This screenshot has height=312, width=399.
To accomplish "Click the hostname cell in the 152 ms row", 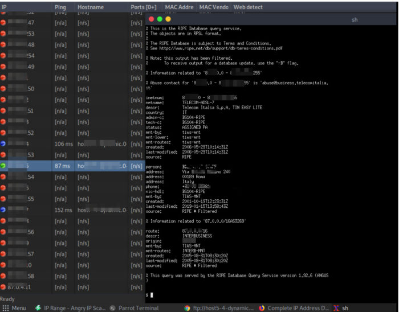I will (102, 210).
